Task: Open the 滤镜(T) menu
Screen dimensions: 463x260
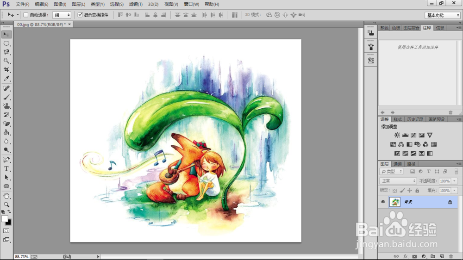Action: (x=136, y=4)
